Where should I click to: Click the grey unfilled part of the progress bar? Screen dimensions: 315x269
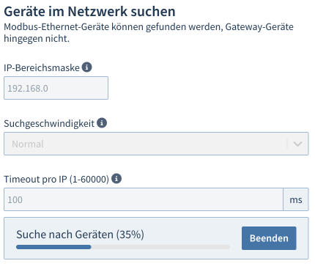coord(160,247)
